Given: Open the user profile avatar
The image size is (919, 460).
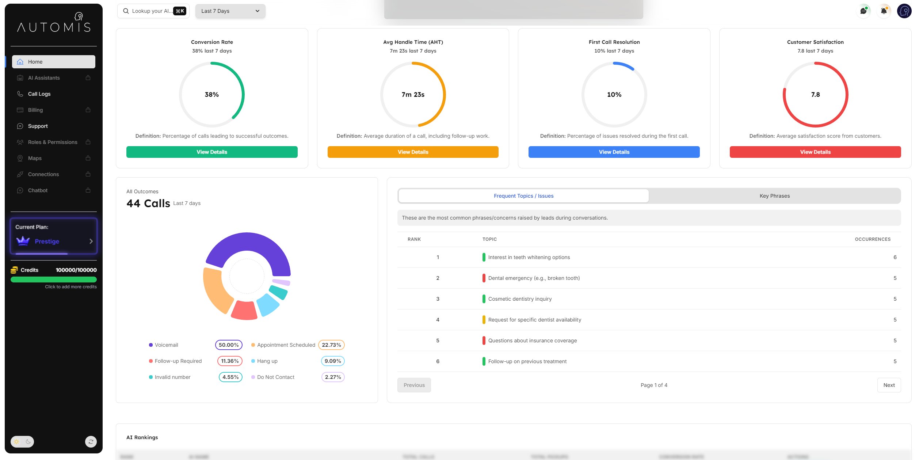Looking at the screenshot, I should pos(904,11).
